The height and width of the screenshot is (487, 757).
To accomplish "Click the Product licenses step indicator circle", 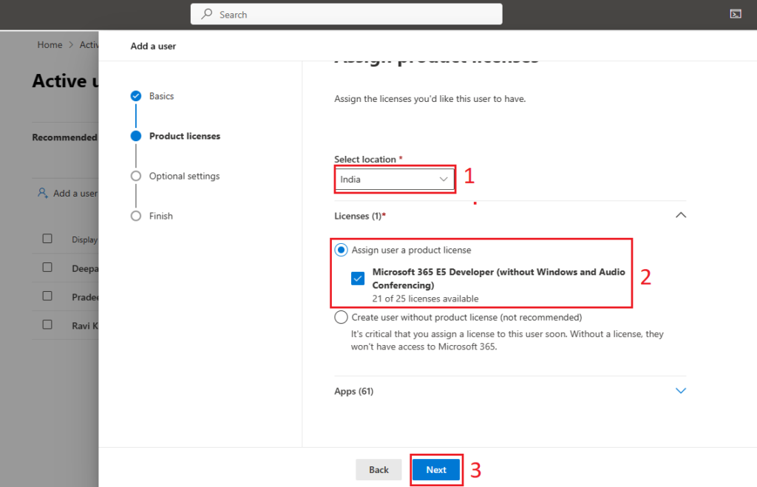I will tap(135, 135).
